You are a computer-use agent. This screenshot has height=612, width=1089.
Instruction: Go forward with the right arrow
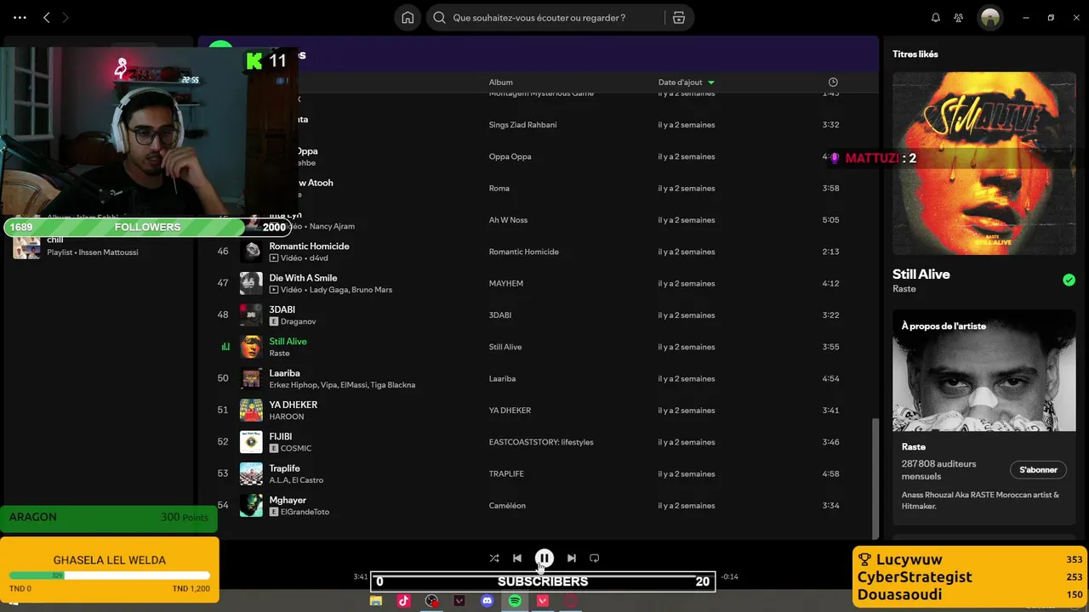tap(66, 17)
